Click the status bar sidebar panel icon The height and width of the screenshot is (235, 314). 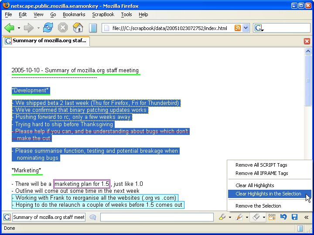(300, 228)
